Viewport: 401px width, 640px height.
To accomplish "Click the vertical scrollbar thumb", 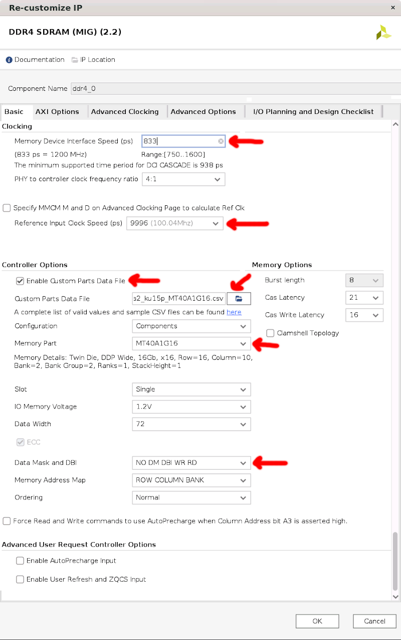I will (395, 561).
